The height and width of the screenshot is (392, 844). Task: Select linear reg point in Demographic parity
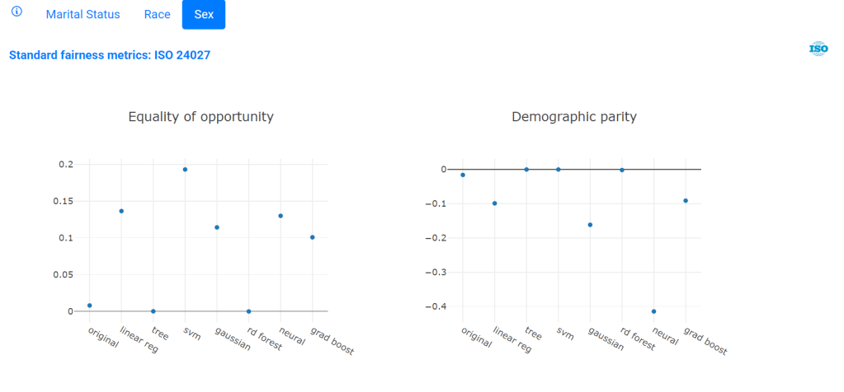(494, 203)
